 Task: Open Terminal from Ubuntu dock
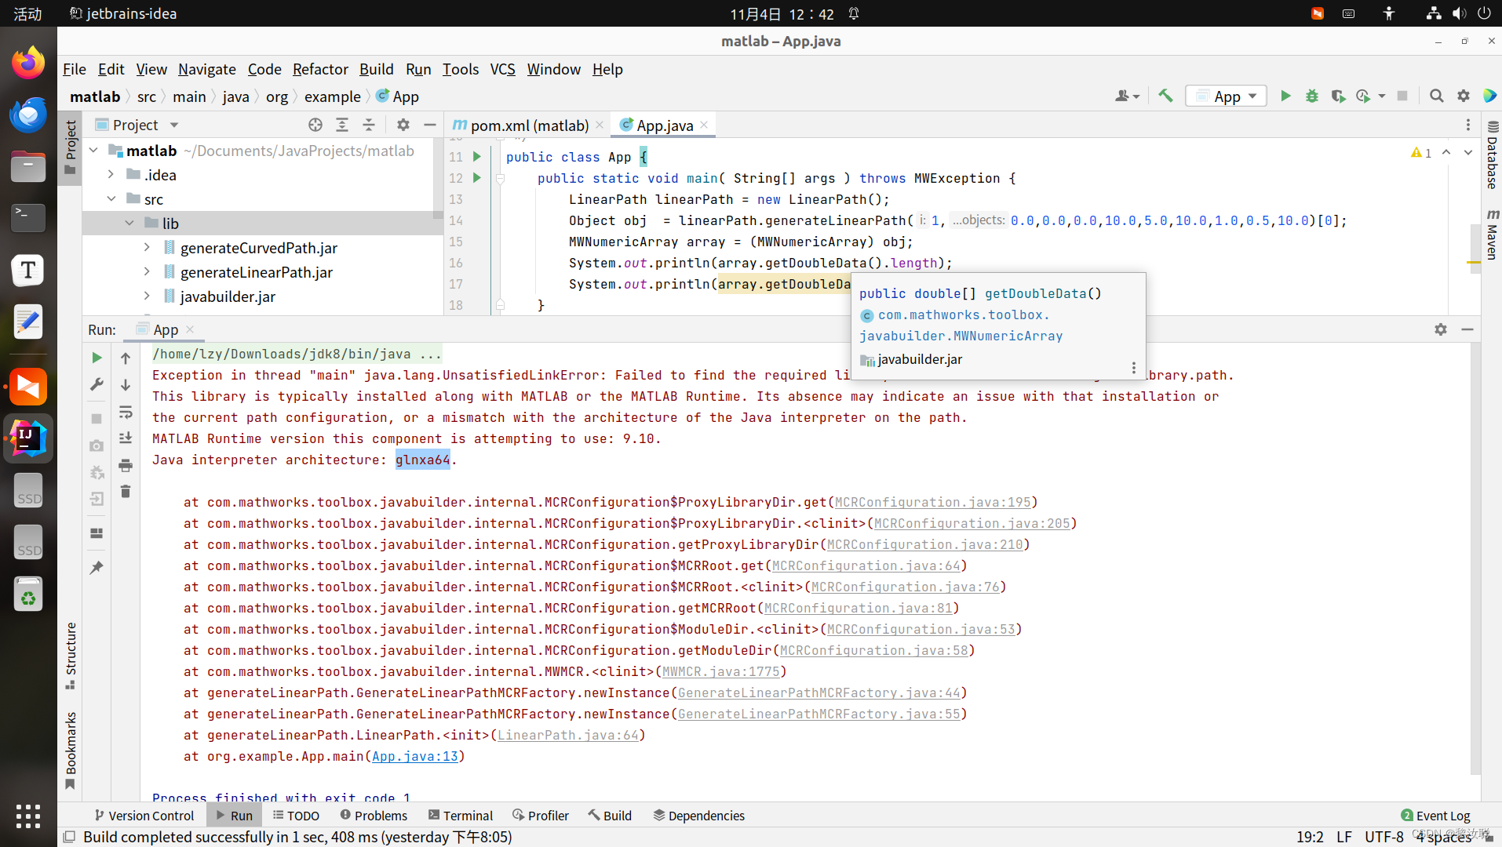pyautogui.click(x=28, y=218)
